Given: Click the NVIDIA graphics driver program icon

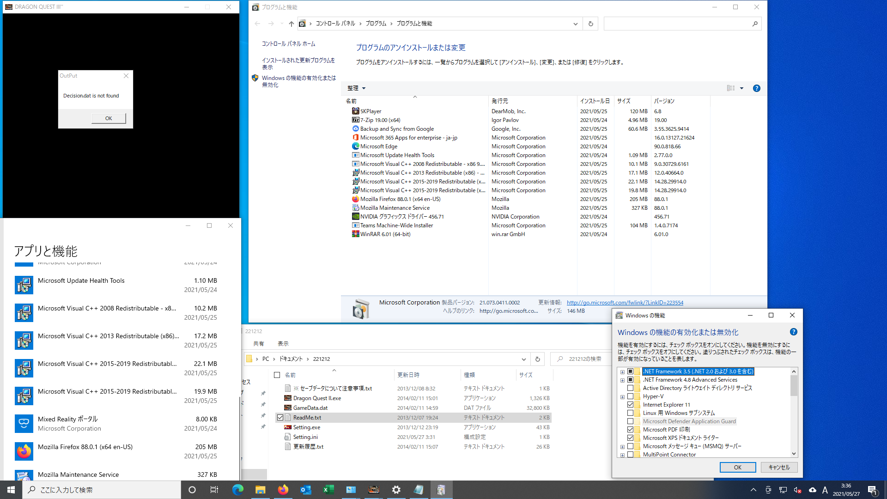Looking at the screenshot, I should tap(355, 217).
